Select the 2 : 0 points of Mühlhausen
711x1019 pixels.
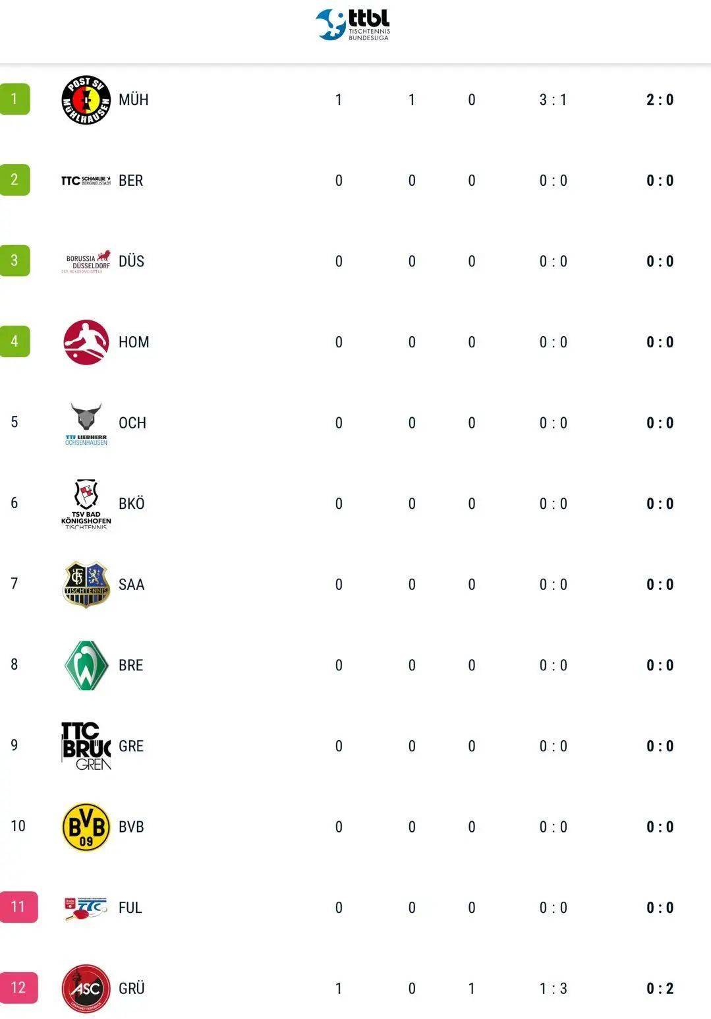pyautogui.click(x=660, y=100)
